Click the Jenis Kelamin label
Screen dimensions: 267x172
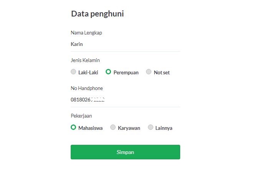85,60
